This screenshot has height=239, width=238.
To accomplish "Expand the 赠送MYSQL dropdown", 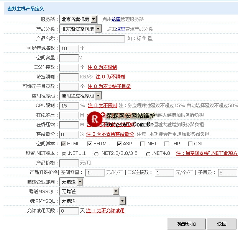I will 122,201.
